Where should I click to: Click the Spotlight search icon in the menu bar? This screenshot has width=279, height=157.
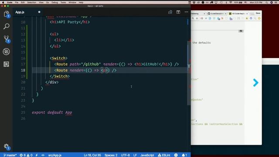pyautogui.click(x=266, y=3)
